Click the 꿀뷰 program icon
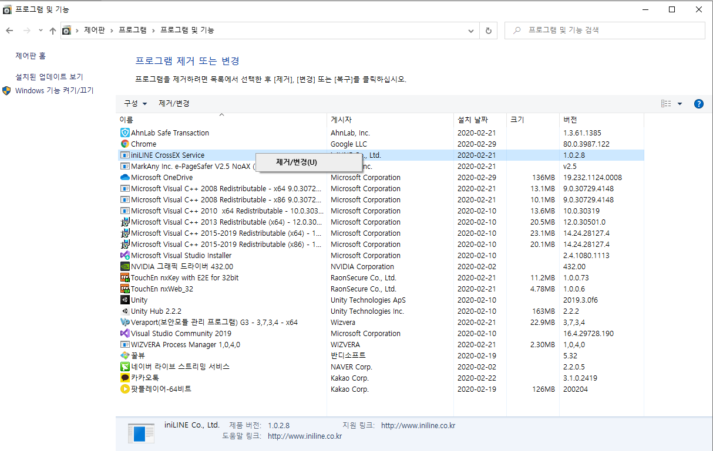713x451 pixels. [x=125, y=356]
